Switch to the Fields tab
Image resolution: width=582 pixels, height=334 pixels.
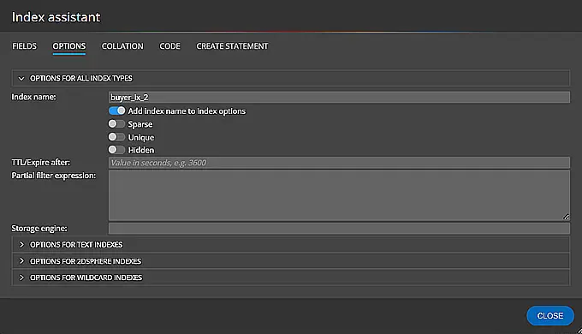pos(25,46)
